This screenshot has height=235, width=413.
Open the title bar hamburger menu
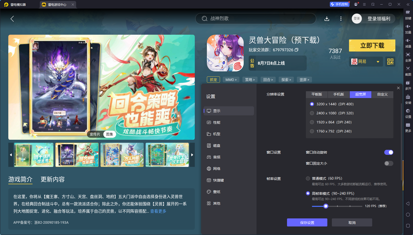[x=364, y=4]
